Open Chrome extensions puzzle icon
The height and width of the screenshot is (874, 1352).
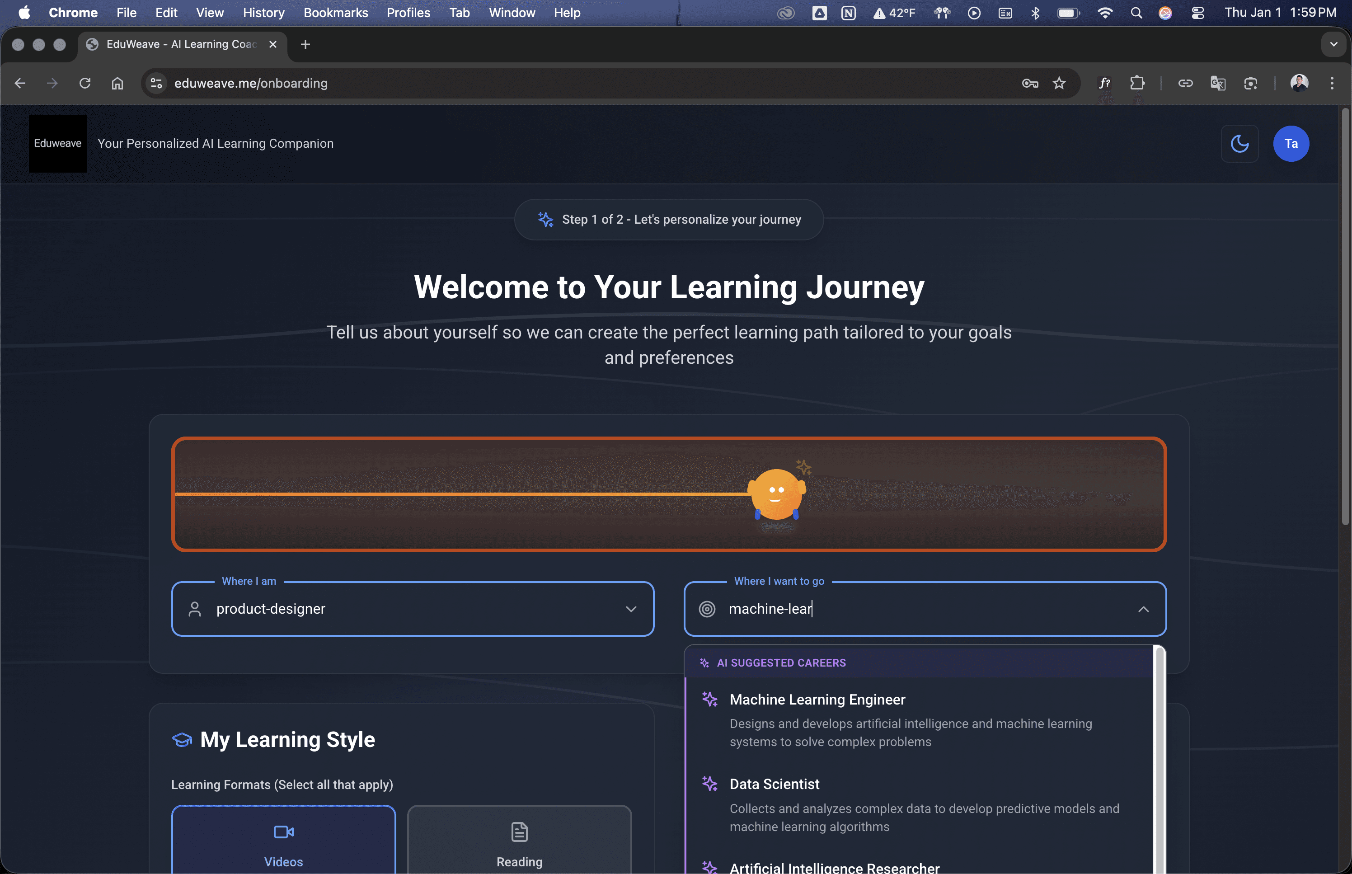point(1137,84)
